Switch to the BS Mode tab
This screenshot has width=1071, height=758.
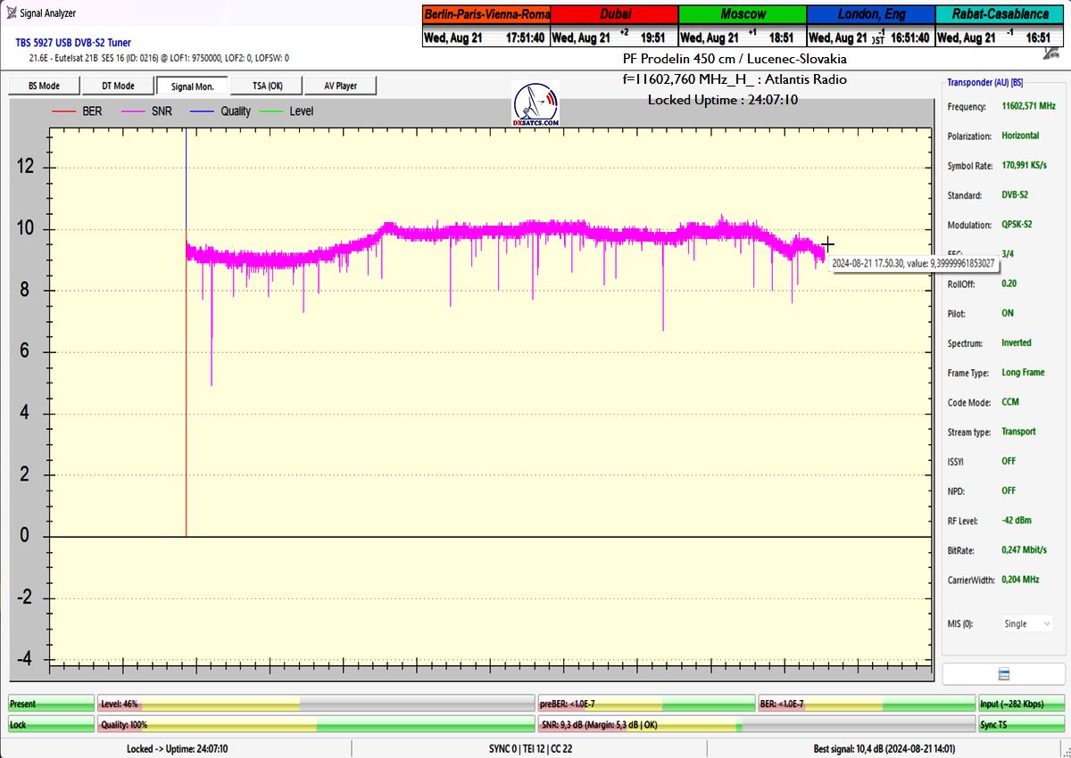pos(44,86)
